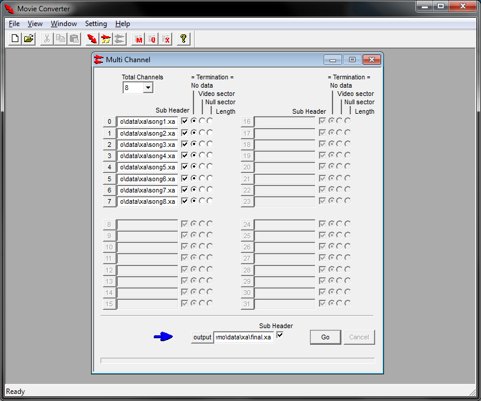Image resolution: width=481 pixels, height=401 pixels.
Task: Click the New document toolbar icon
Action: (x=15, y=39)
